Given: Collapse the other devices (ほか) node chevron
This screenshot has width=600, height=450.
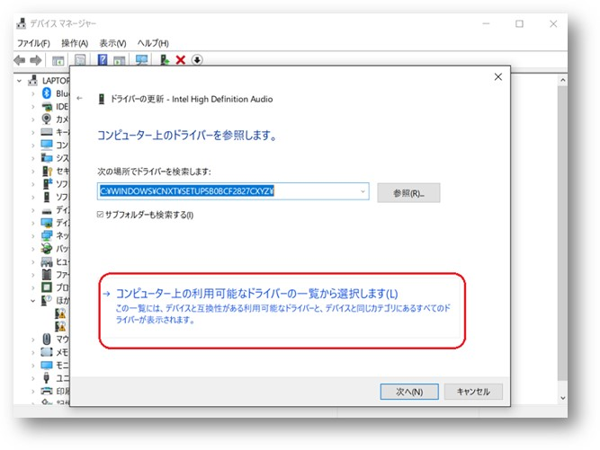Looking at the screenshot, I should (33, 301).
